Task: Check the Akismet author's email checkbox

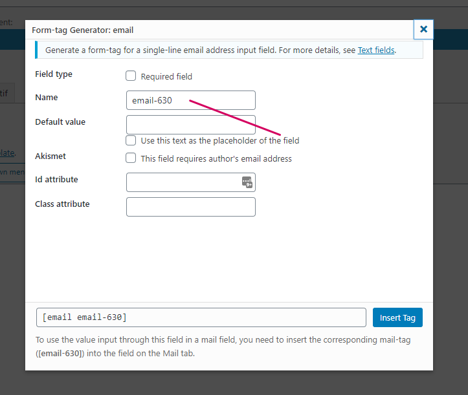Action: (x=131, y=158)
